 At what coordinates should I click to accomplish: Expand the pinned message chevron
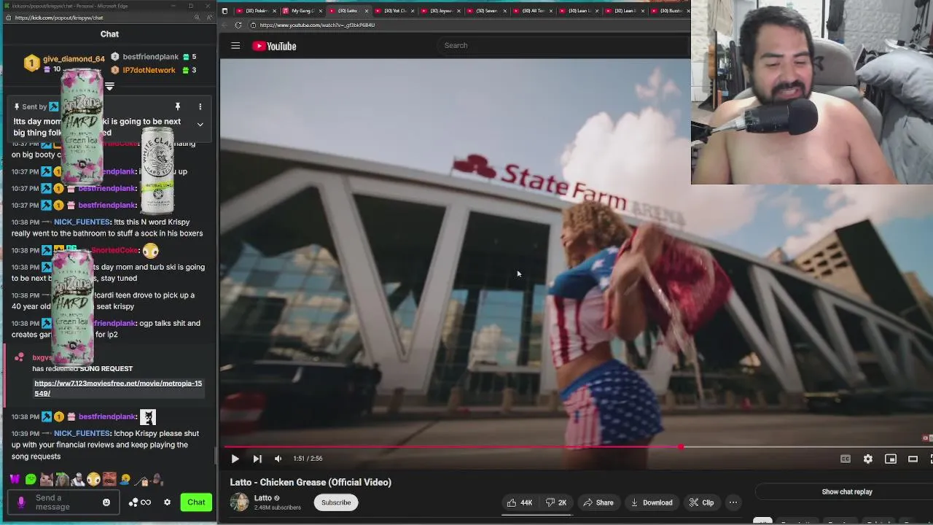[x=200, y=125]
